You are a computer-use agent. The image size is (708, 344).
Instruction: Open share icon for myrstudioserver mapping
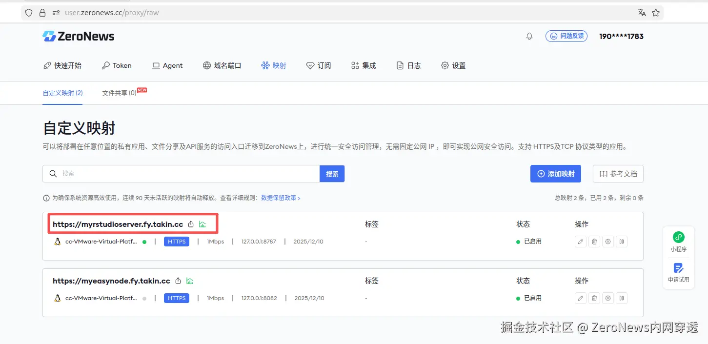pos(191,224)
